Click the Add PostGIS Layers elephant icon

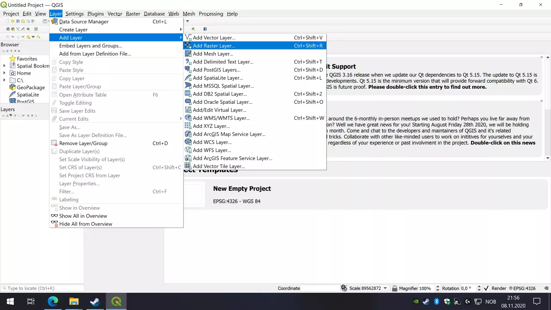tap(188, 70)
